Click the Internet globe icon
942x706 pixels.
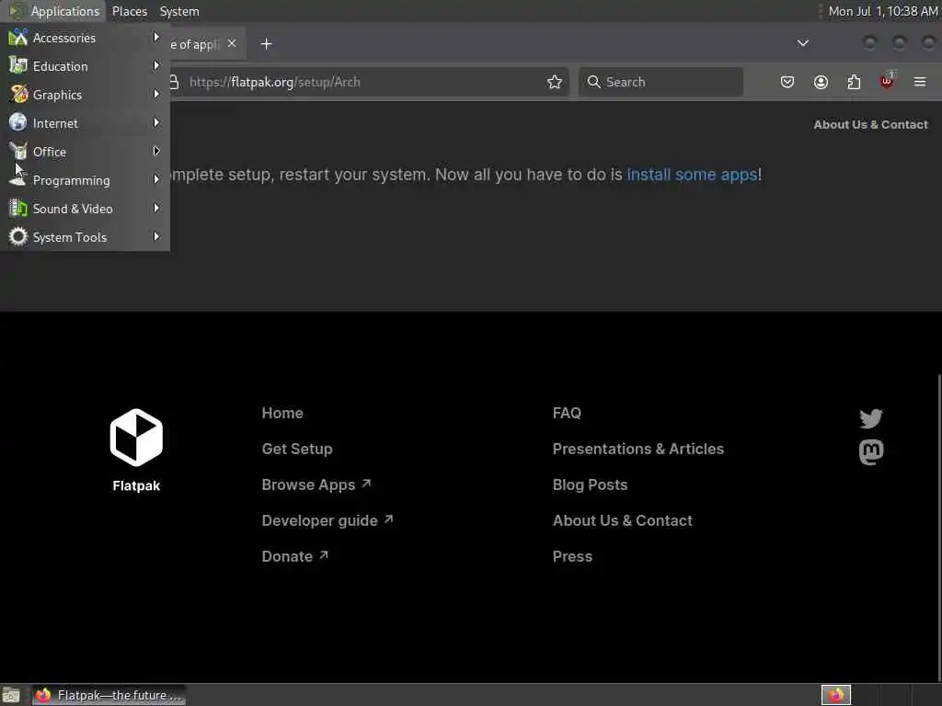(x=18, y=122)
